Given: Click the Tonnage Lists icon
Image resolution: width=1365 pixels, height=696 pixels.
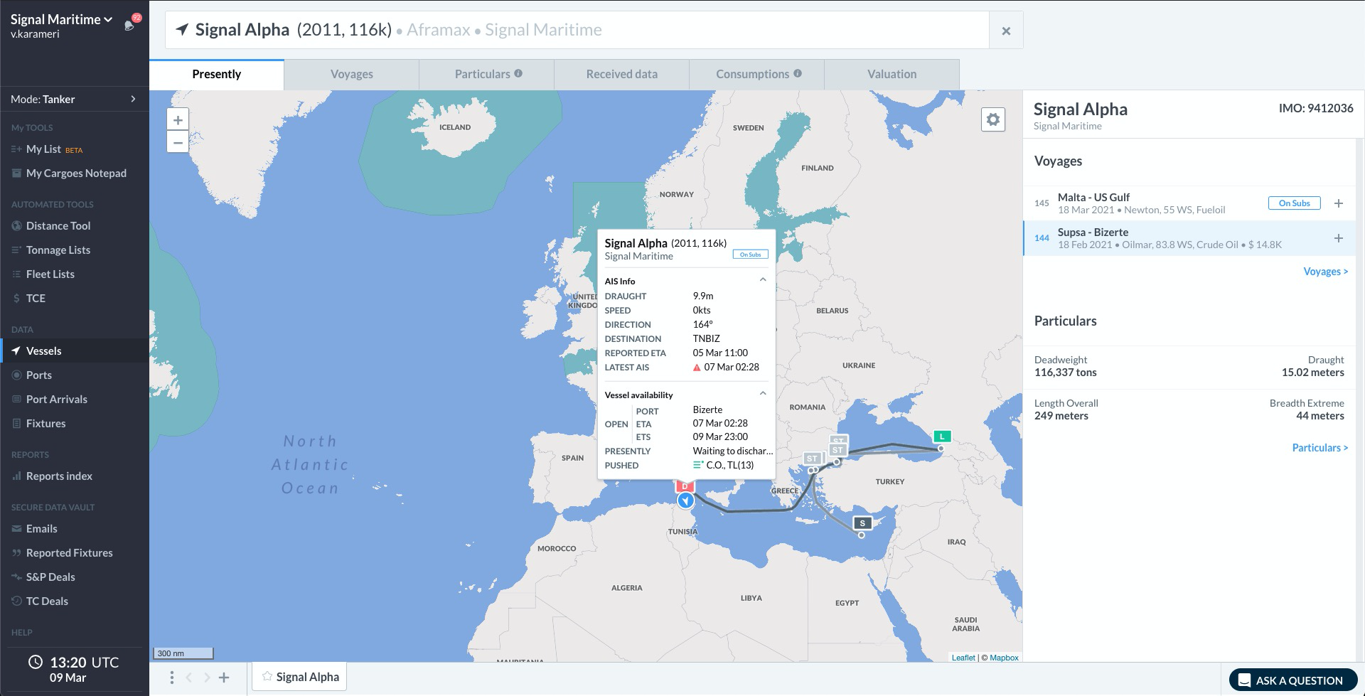Looking at the screenshot, I should (x=16, y=250).
